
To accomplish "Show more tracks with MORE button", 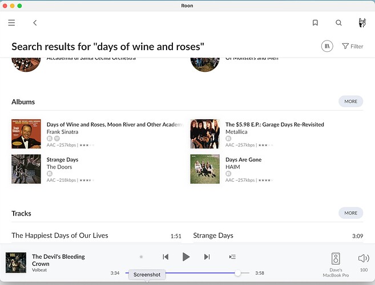I will click(350, 213).
